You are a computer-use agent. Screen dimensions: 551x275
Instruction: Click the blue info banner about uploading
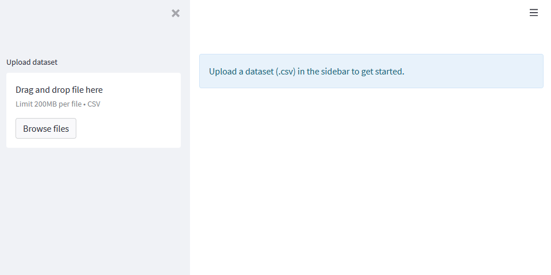(371, 71)
